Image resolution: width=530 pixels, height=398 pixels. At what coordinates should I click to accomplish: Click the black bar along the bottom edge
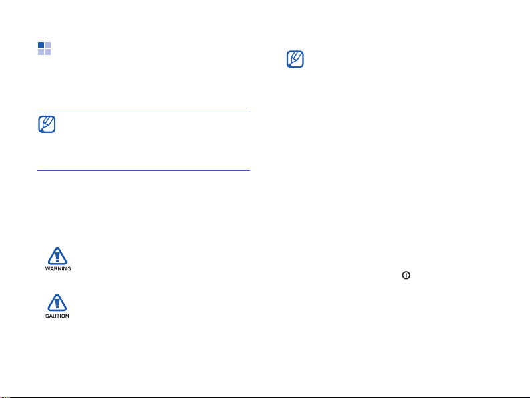coord(265,397)
